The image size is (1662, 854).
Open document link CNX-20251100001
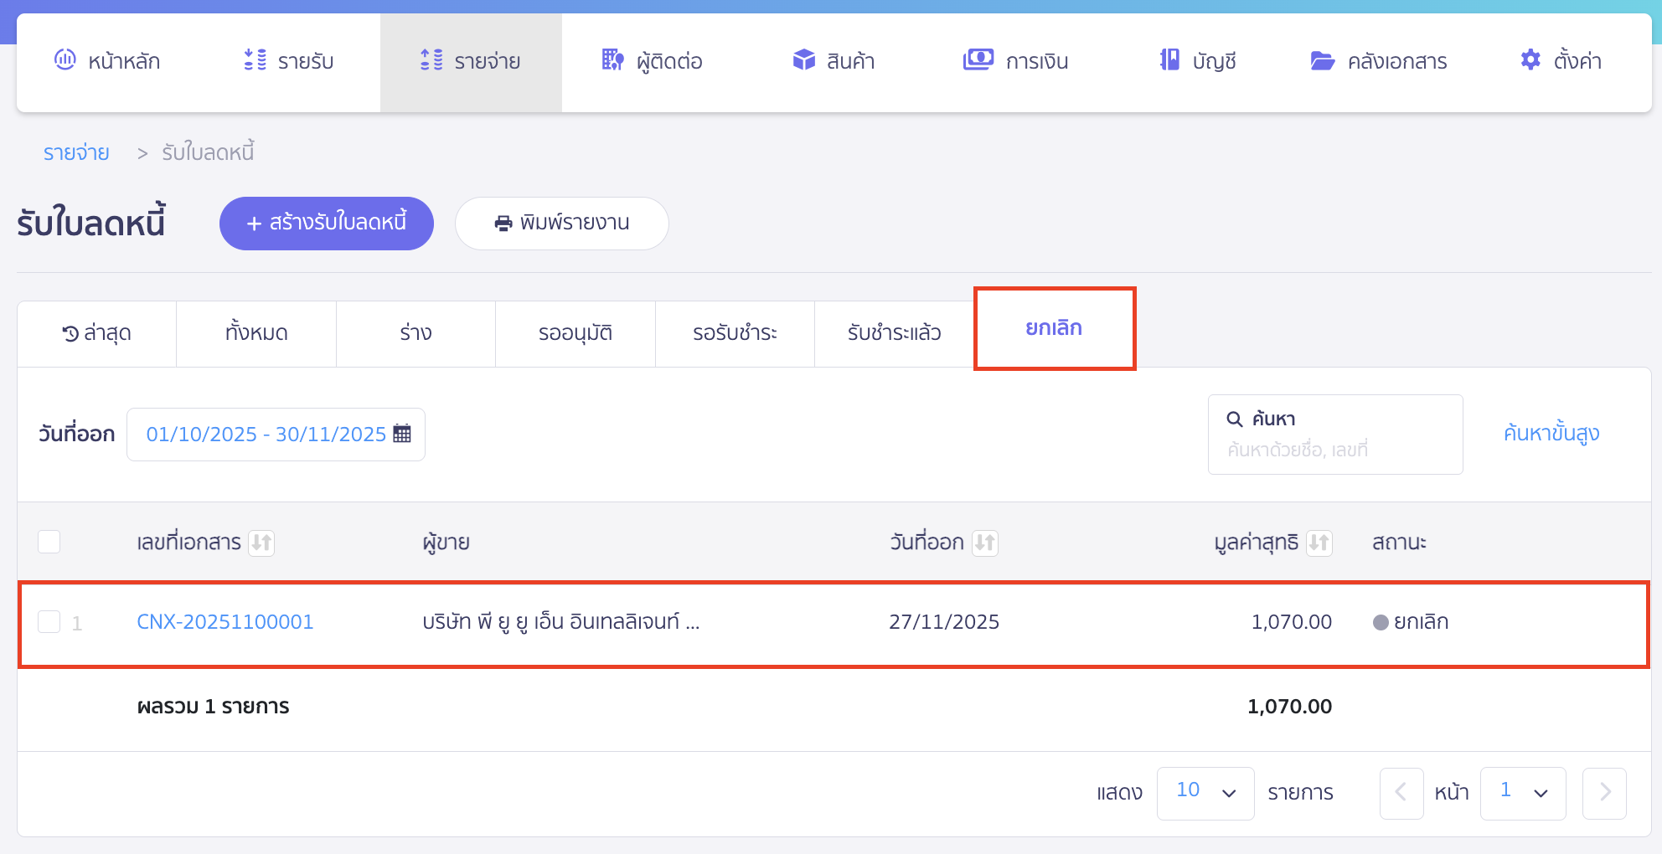(x=225, y=622)
